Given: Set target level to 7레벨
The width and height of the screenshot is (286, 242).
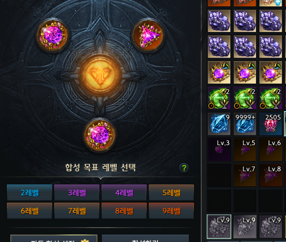Looking at the screenshot, I should (77, 211).
